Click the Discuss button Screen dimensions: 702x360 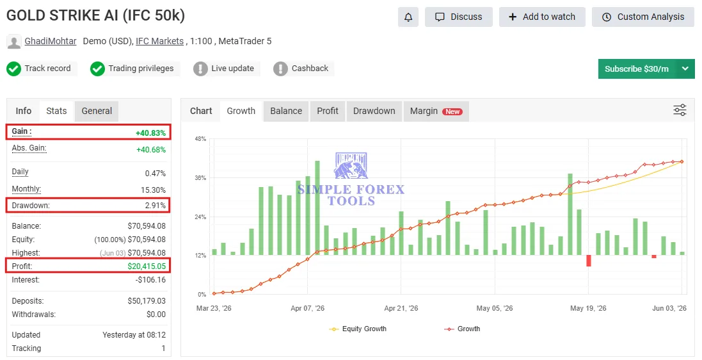coord(459,17)
